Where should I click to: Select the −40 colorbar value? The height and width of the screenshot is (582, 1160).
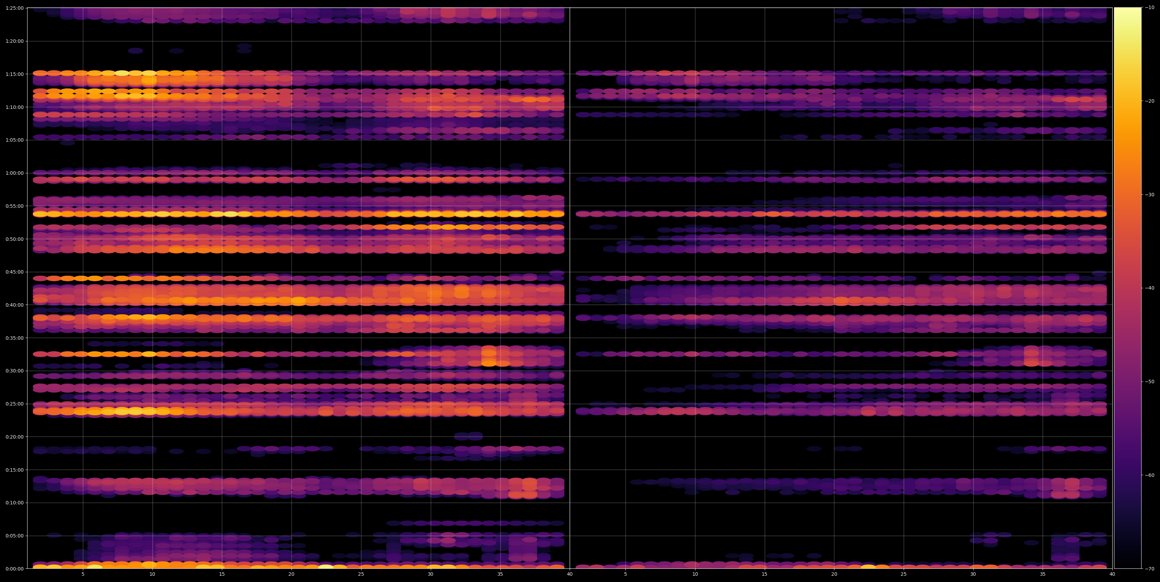point(1150,288)
